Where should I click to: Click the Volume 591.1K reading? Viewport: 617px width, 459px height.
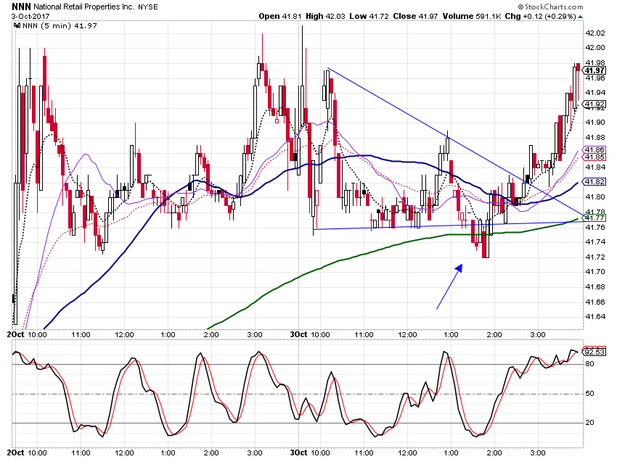tap(472, 16)
